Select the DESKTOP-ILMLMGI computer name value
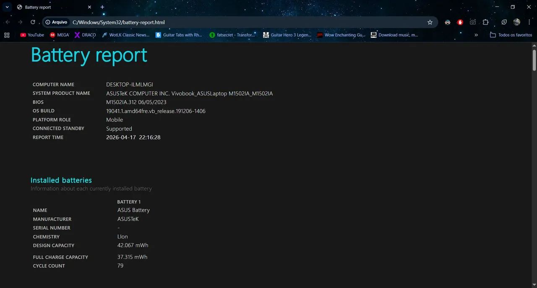Image resolution: width=537 pixels, height=288 pixels. [x=130, y=85]
